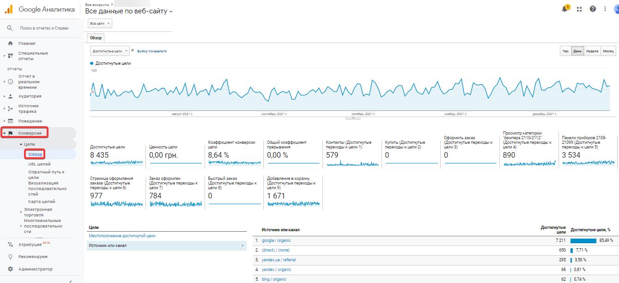The width and height of the screenshot is (619, 283).
Task: Click the Рекомендуем lightbulb icon
Action: pyautogui.click(x=11, y=257)
